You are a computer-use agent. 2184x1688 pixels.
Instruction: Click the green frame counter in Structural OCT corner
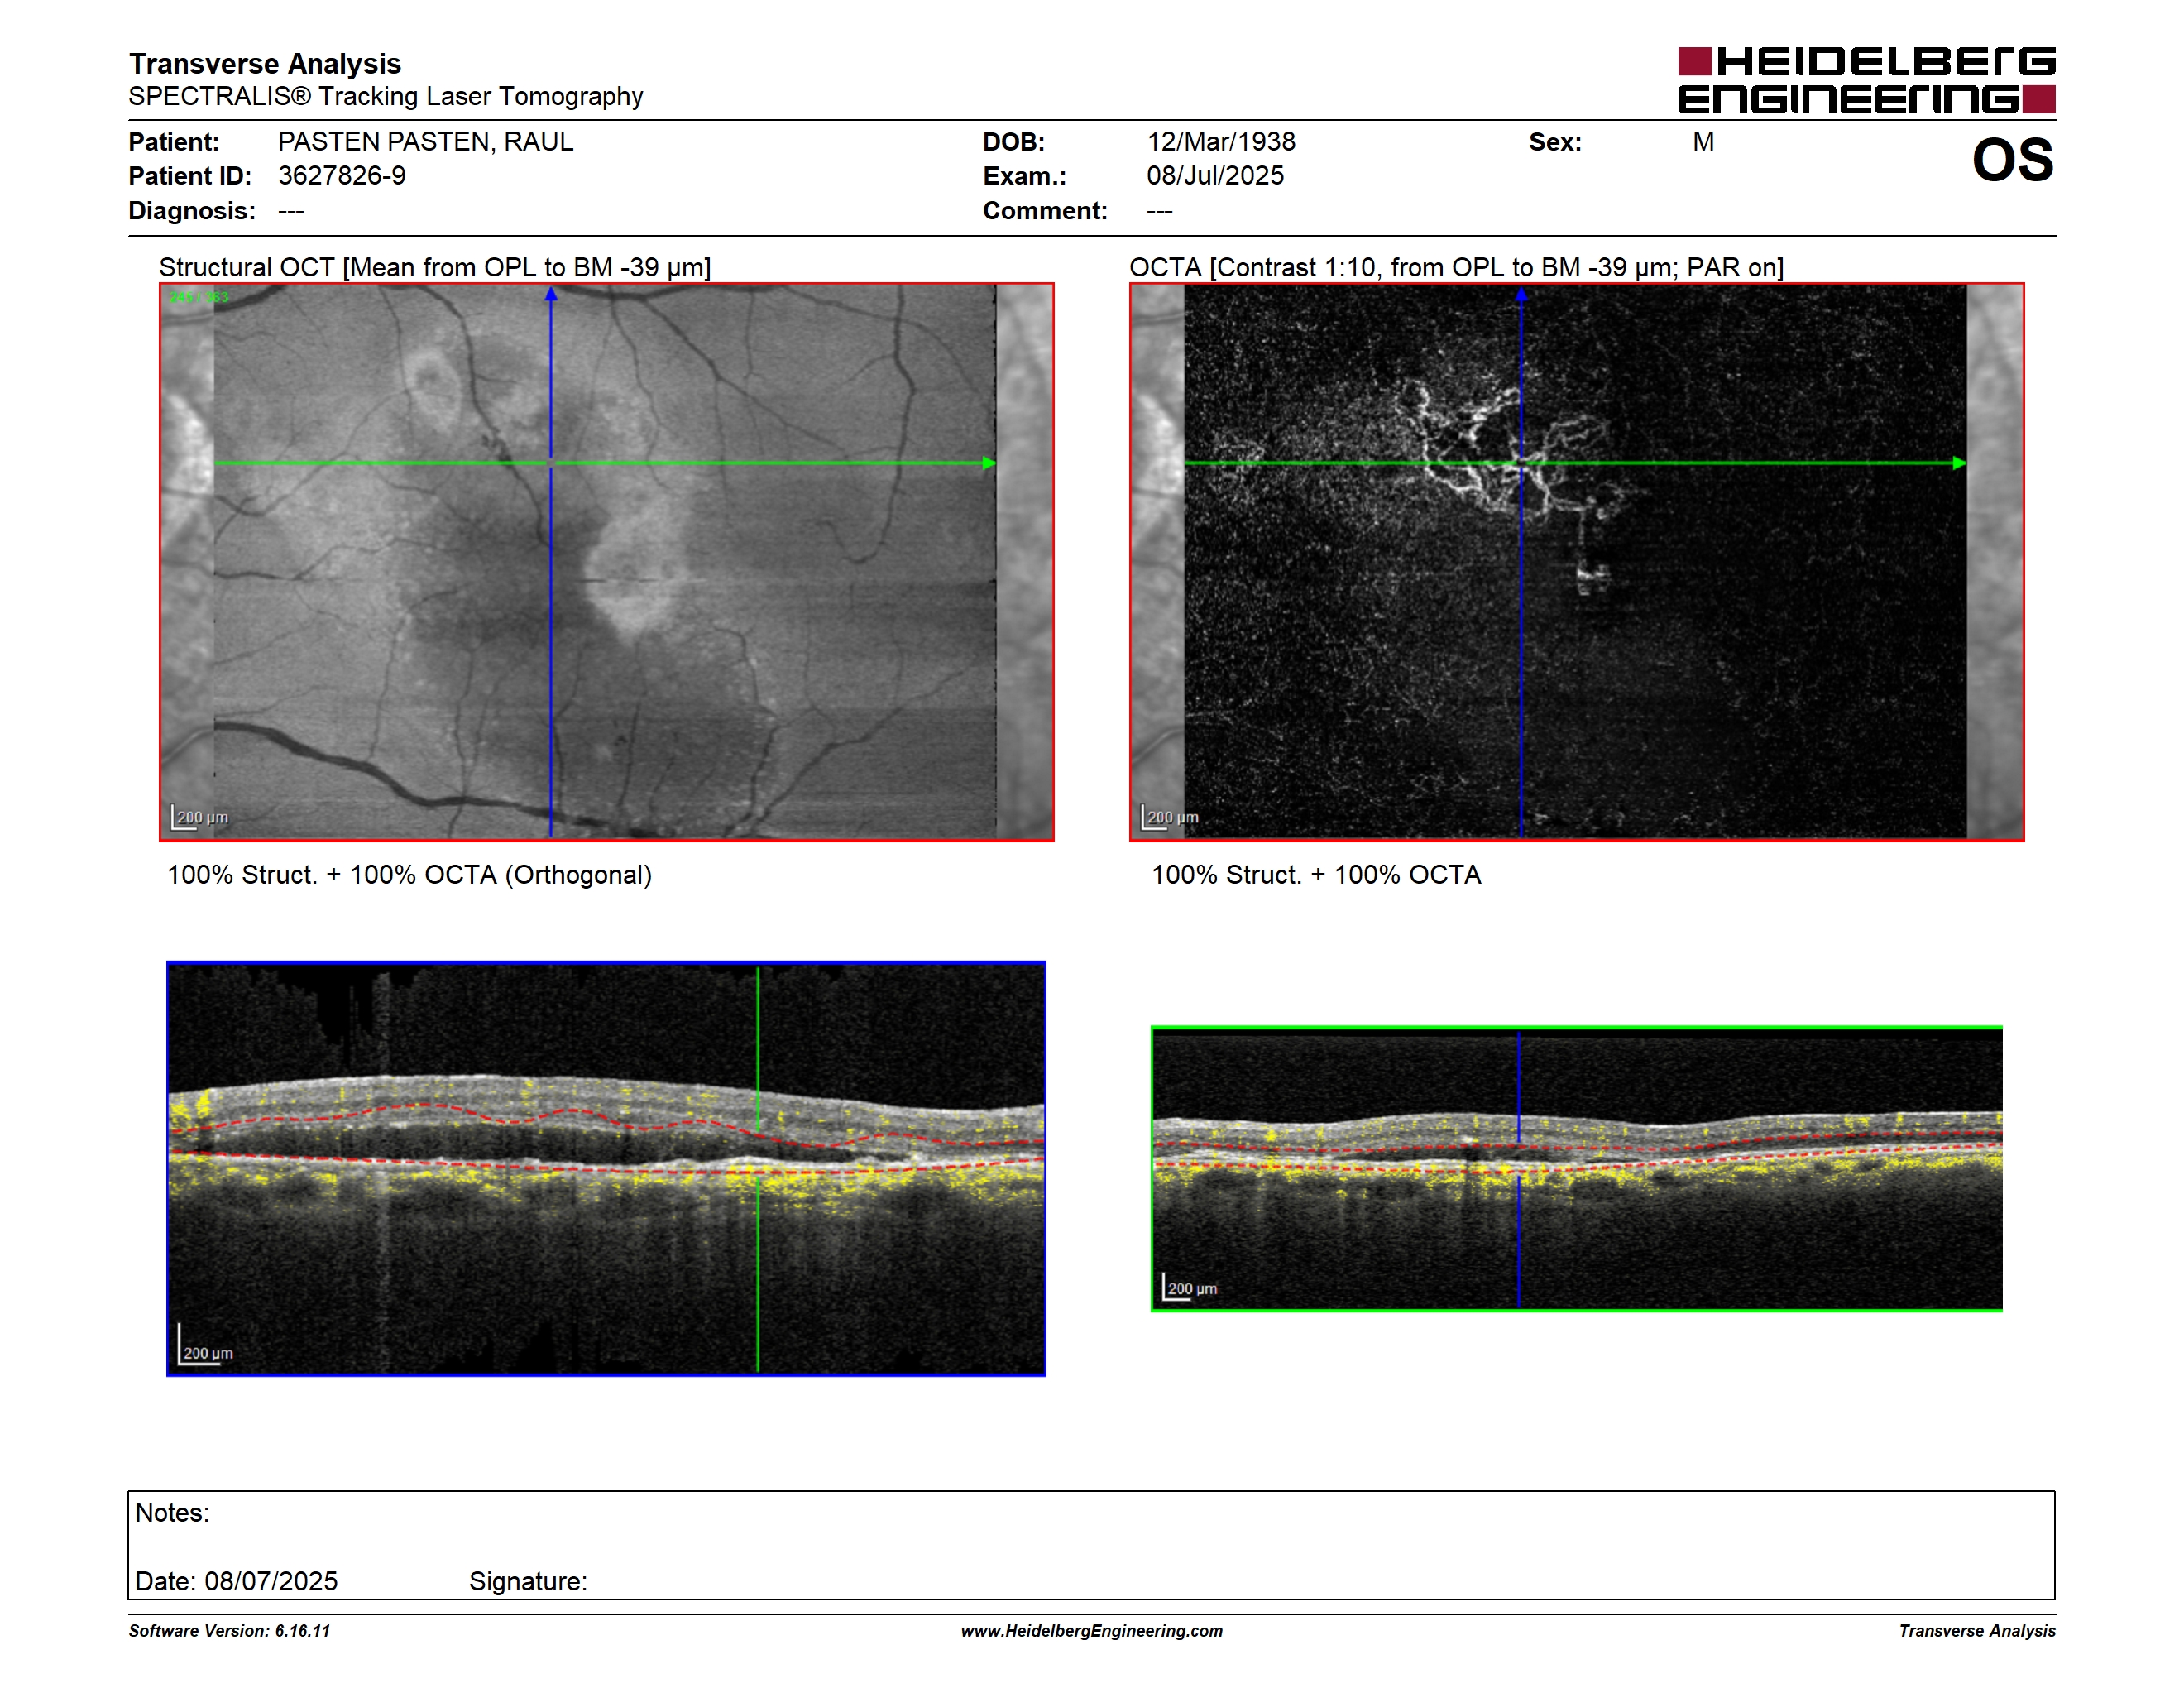point(199,297)
